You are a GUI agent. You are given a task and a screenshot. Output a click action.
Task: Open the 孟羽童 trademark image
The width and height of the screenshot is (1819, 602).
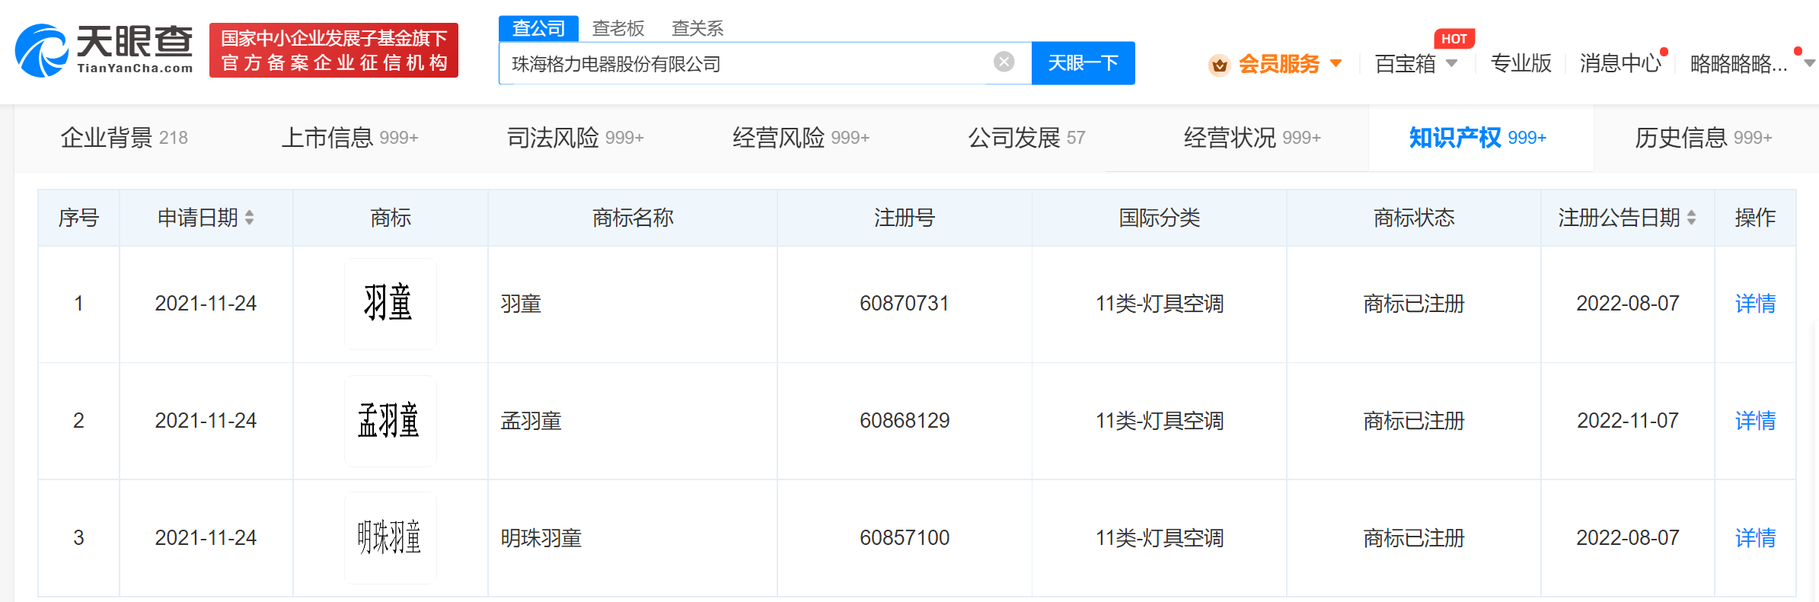tap(390, 421)
